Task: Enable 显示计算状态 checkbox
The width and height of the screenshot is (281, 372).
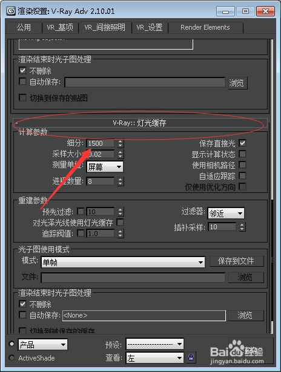Action: coord(242,154)
